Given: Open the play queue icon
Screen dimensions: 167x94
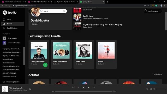Looking at the screenshot, I should 147,89.
